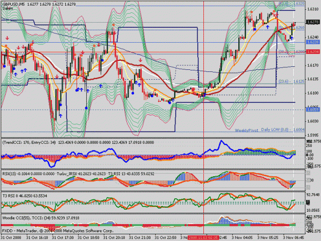321x241 pixels.
Task: Click the 31 Oct 18:50 time axis label
Action: coord(88,238)
